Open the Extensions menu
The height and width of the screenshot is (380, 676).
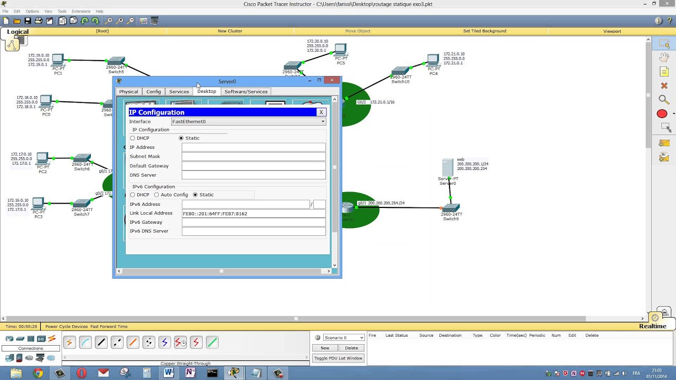coord(81,11)
